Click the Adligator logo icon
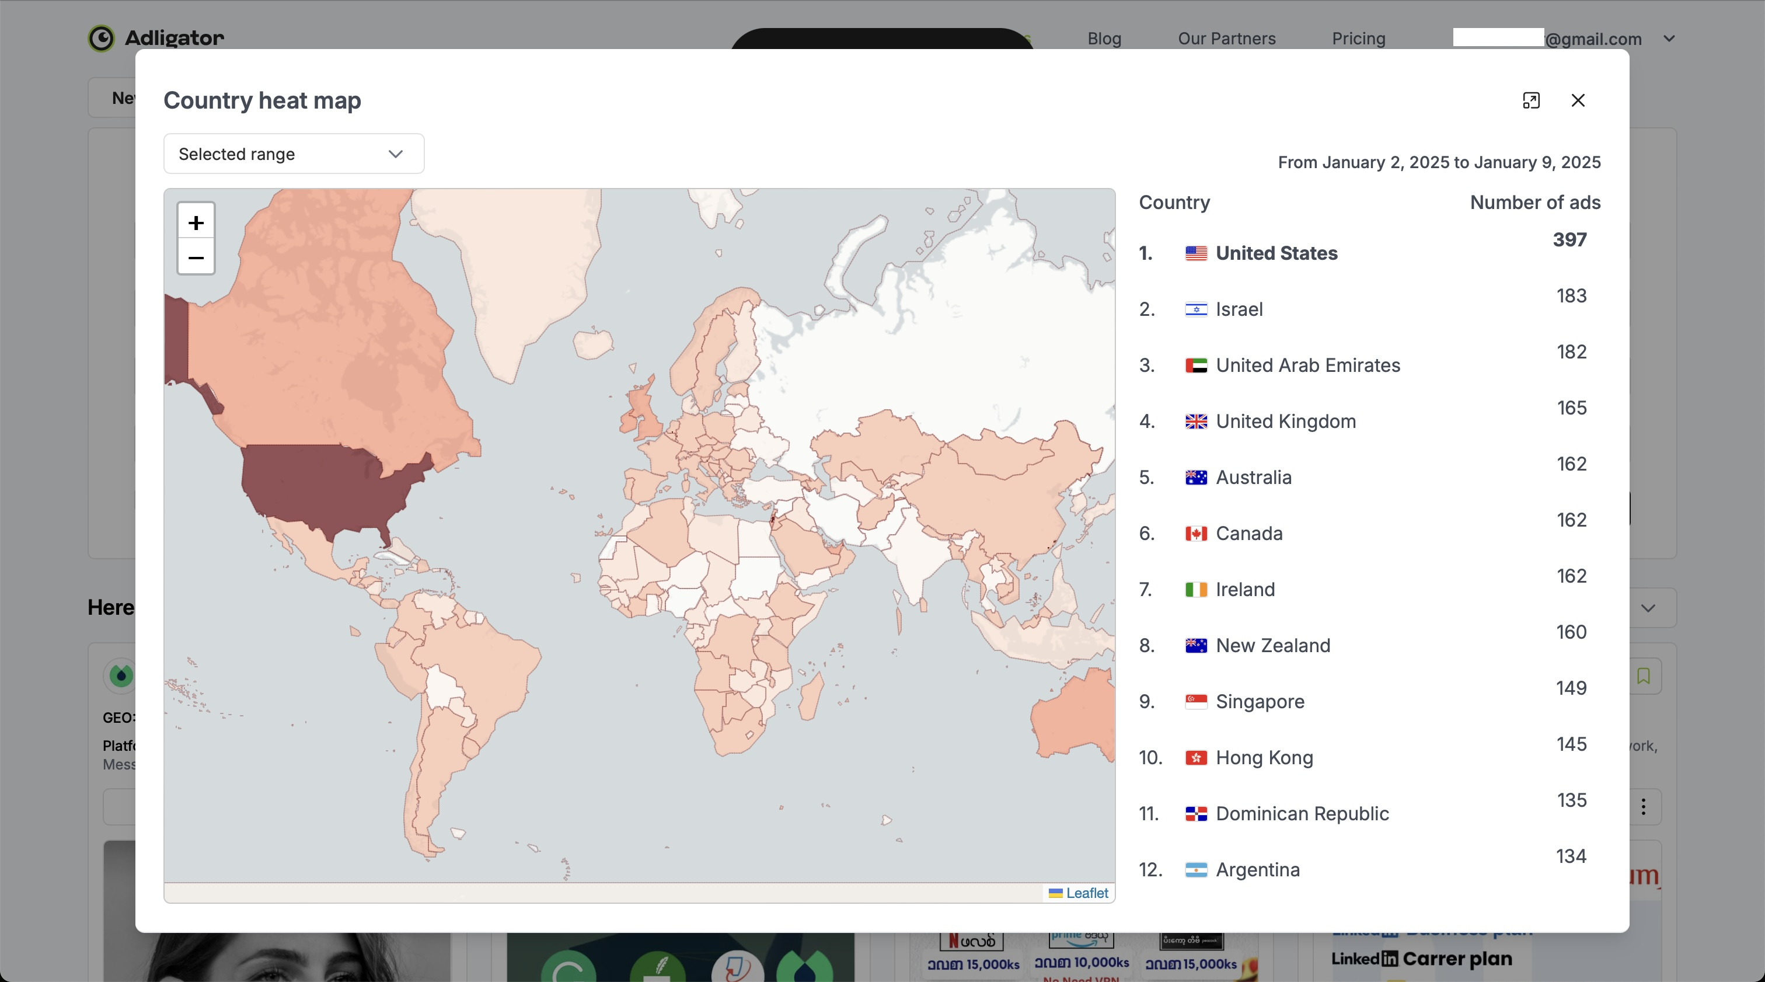 click(x=102, y=39)
